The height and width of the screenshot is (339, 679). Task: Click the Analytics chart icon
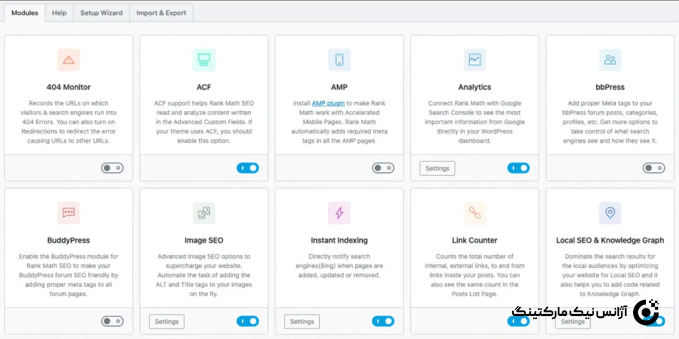474,60
